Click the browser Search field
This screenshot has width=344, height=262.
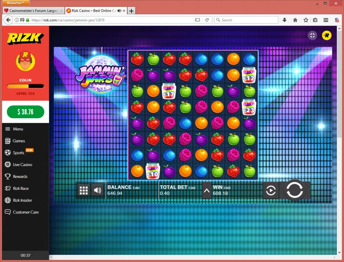(x=246, y=20)
